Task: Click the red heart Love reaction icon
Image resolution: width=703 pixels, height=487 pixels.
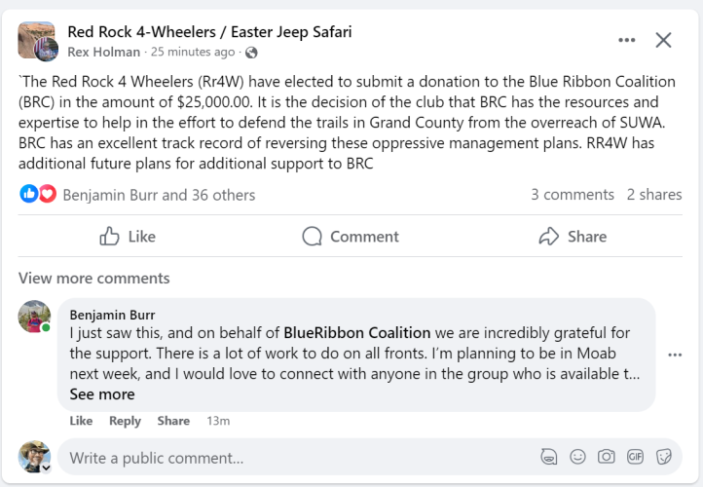Action: [48, 194]
